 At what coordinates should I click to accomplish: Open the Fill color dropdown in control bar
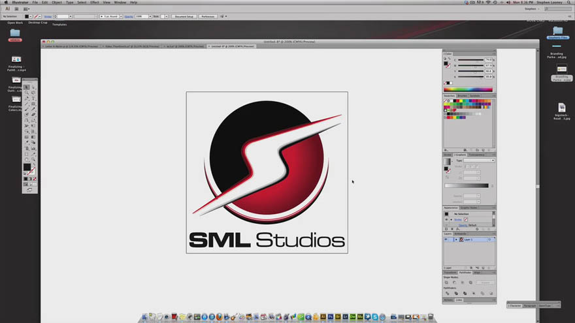coord(31,16)
